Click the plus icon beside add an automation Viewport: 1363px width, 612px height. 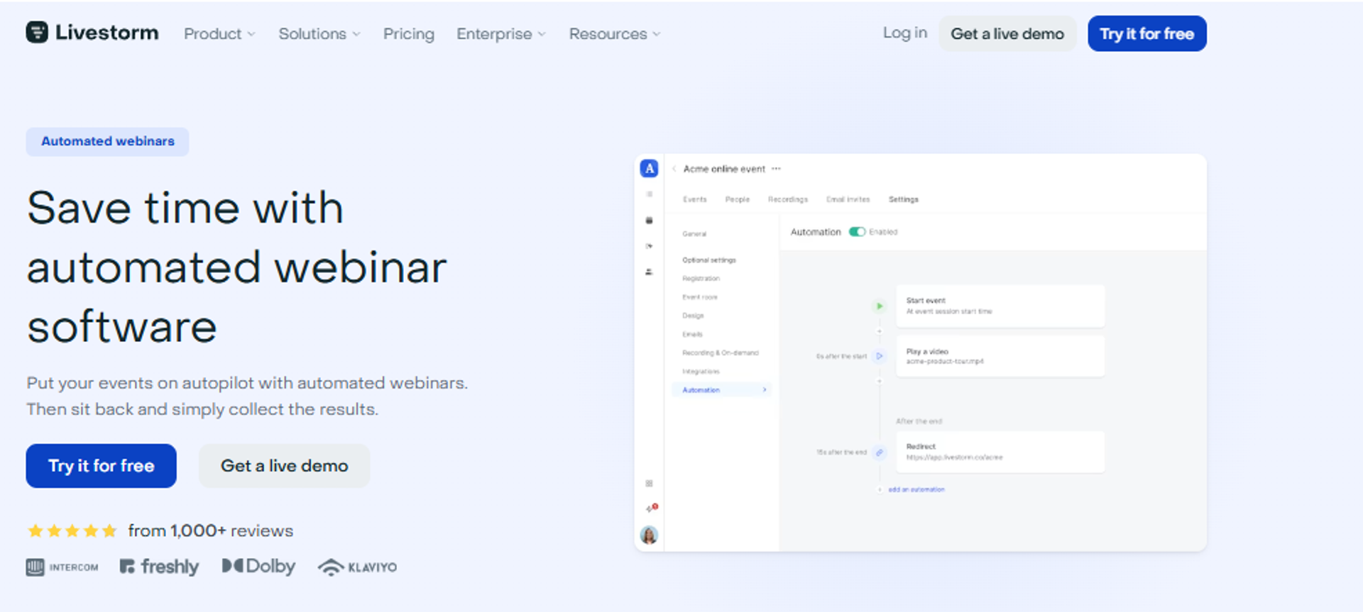(880, 489)
